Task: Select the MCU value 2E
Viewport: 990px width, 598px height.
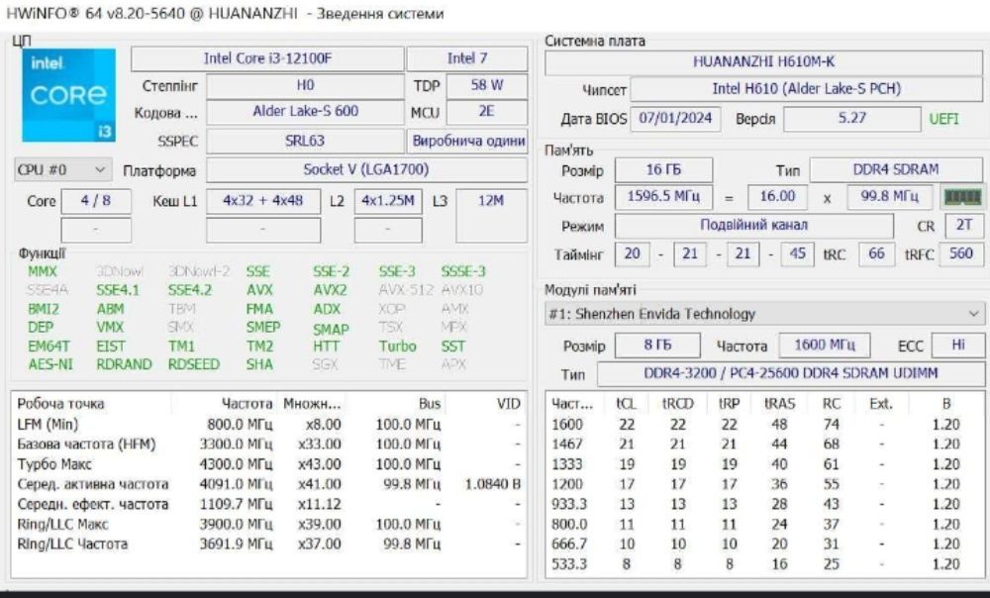Action: coord(487,112)
